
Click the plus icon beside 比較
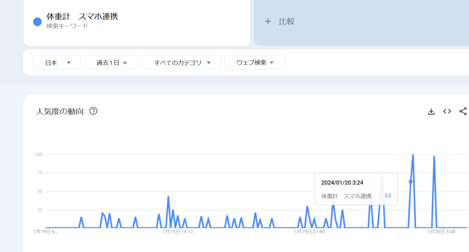[x=268, y=22]
